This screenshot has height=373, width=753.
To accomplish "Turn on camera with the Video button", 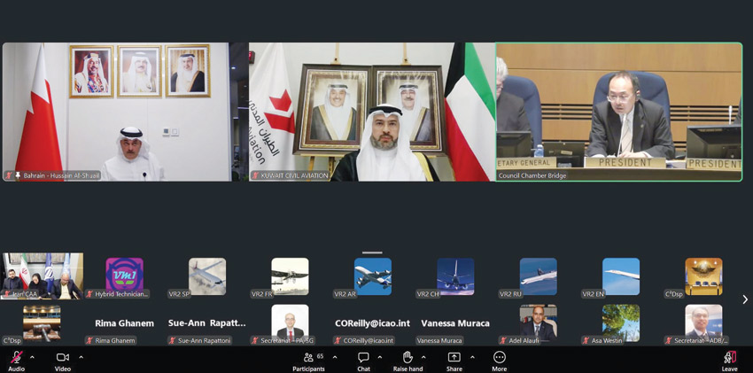I will tap(63, 357).
